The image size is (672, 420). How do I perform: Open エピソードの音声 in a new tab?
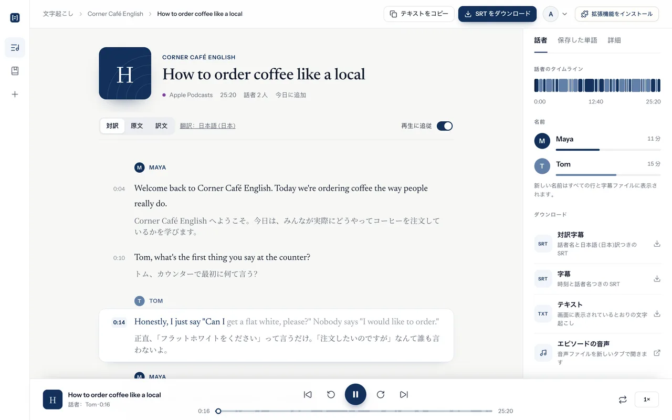pyautogui.click(x=657, y=353)
